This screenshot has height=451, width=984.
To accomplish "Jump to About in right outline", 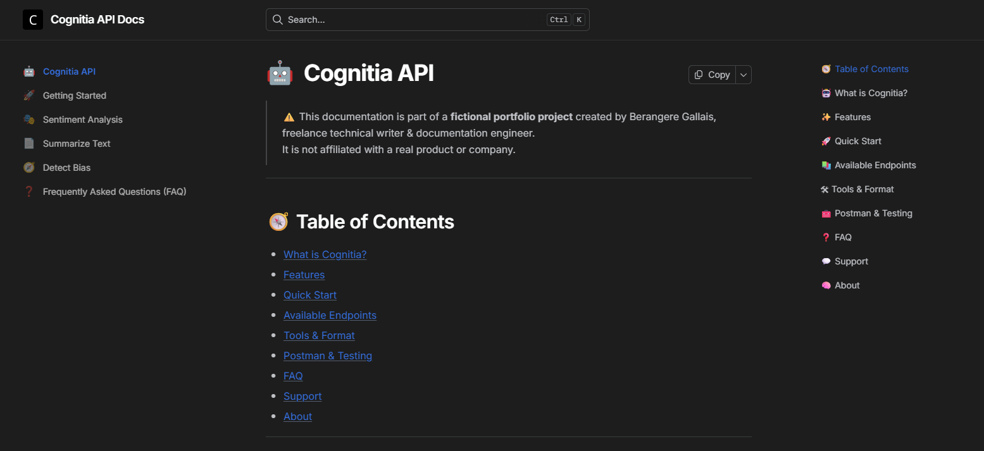I will 847,285.
